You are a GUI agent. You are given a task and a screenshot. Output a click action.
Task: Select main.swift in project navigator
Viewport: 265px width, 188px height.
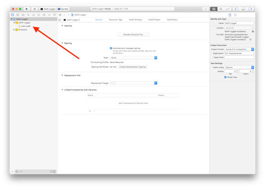[26, 26]
